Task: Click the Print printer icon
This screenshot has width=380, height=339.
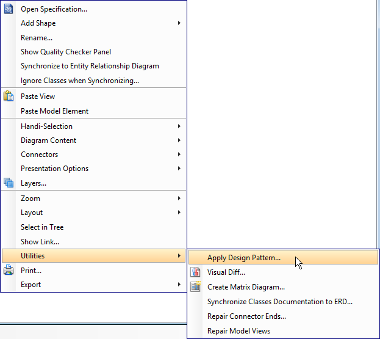Action: (9, 270)
